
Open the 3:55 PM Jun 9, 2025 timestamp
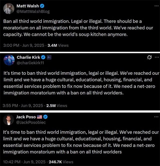(x=23, y=106)
